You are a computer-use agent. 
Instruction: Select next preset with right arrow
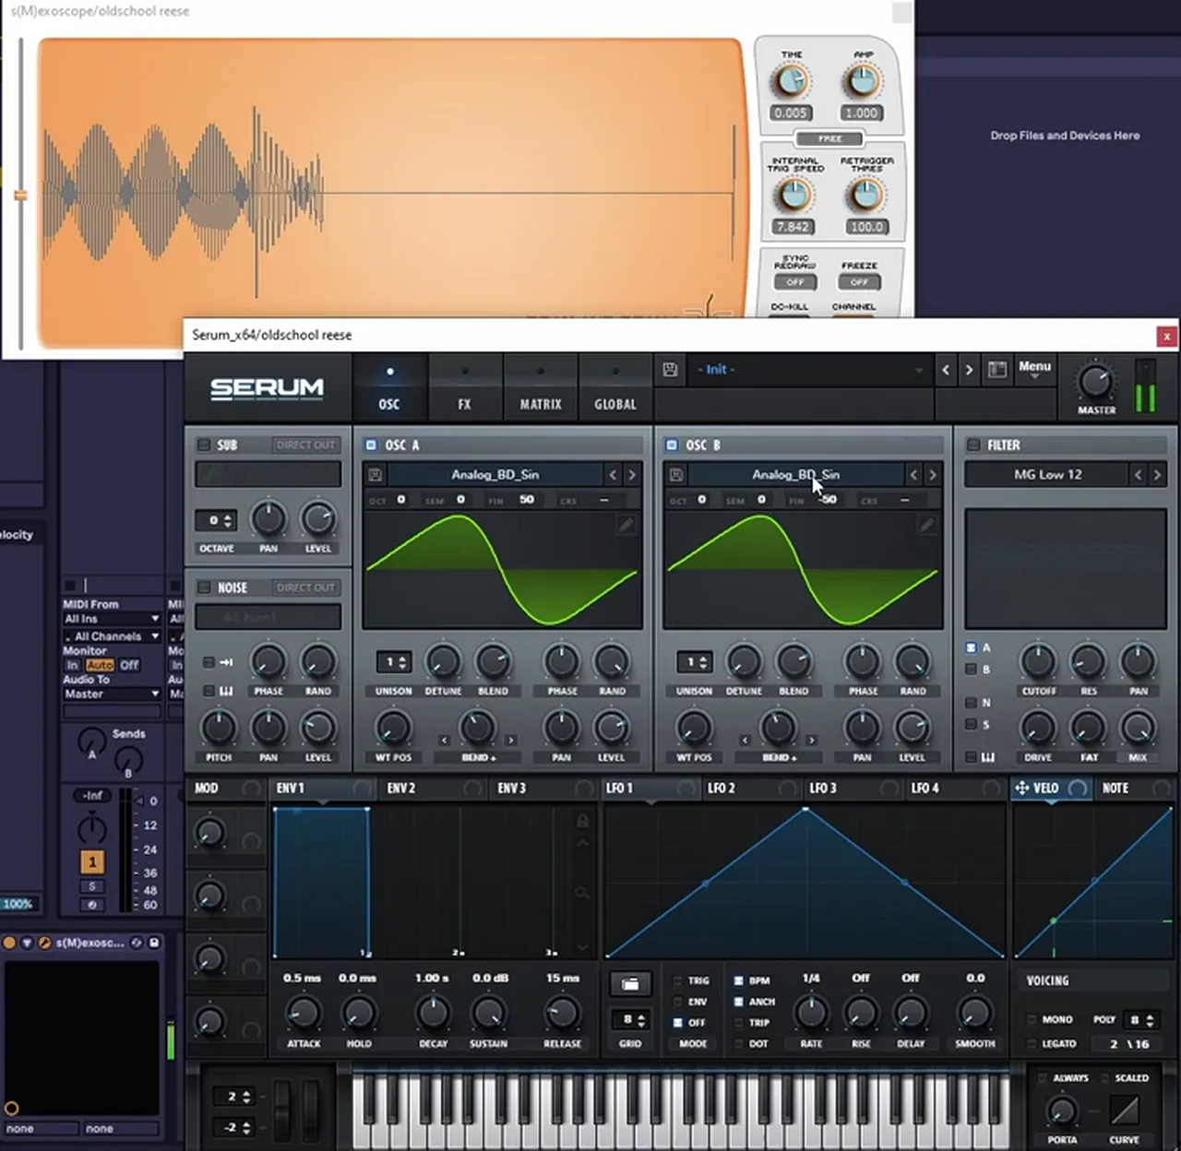969,370
